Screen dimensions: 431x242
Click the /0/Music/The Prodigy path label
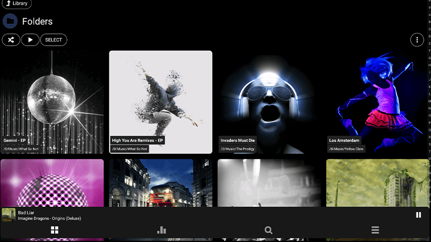click(x=238, y=149)
